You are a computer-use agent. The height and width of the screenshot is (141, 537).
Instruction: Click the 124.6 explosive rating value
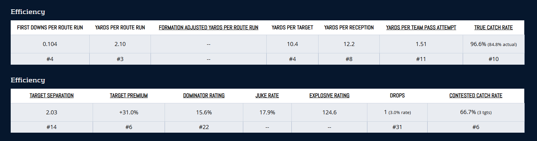point(329,112)
